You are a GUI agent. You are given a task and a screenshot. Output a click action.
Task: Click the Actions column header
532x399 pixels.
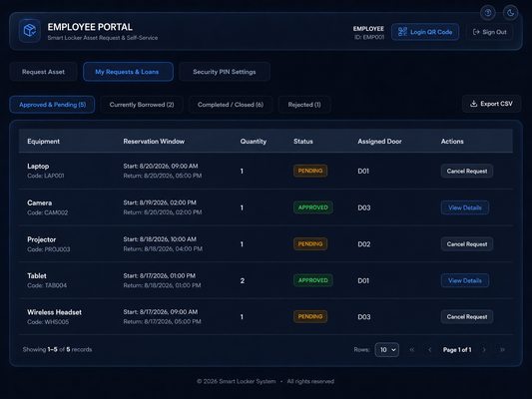(452, 142)
